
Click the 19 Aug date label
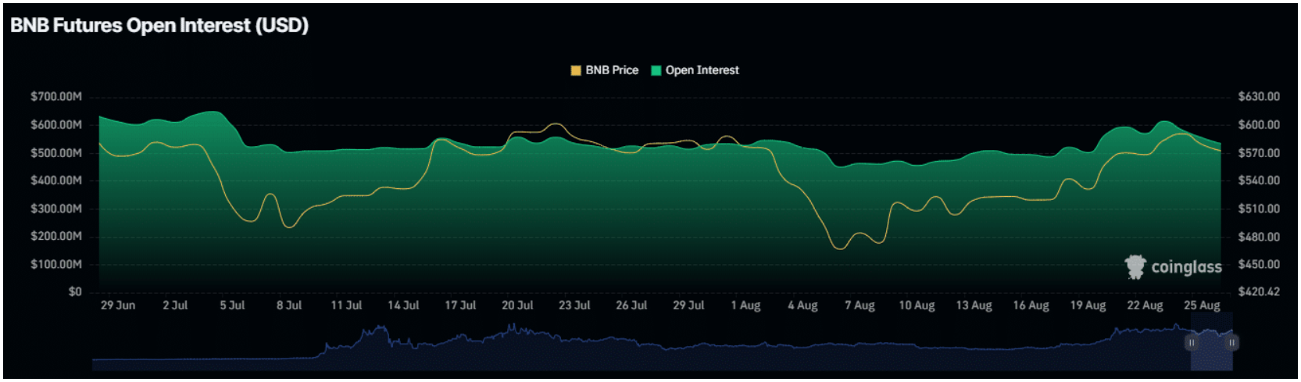point(1088,305)
